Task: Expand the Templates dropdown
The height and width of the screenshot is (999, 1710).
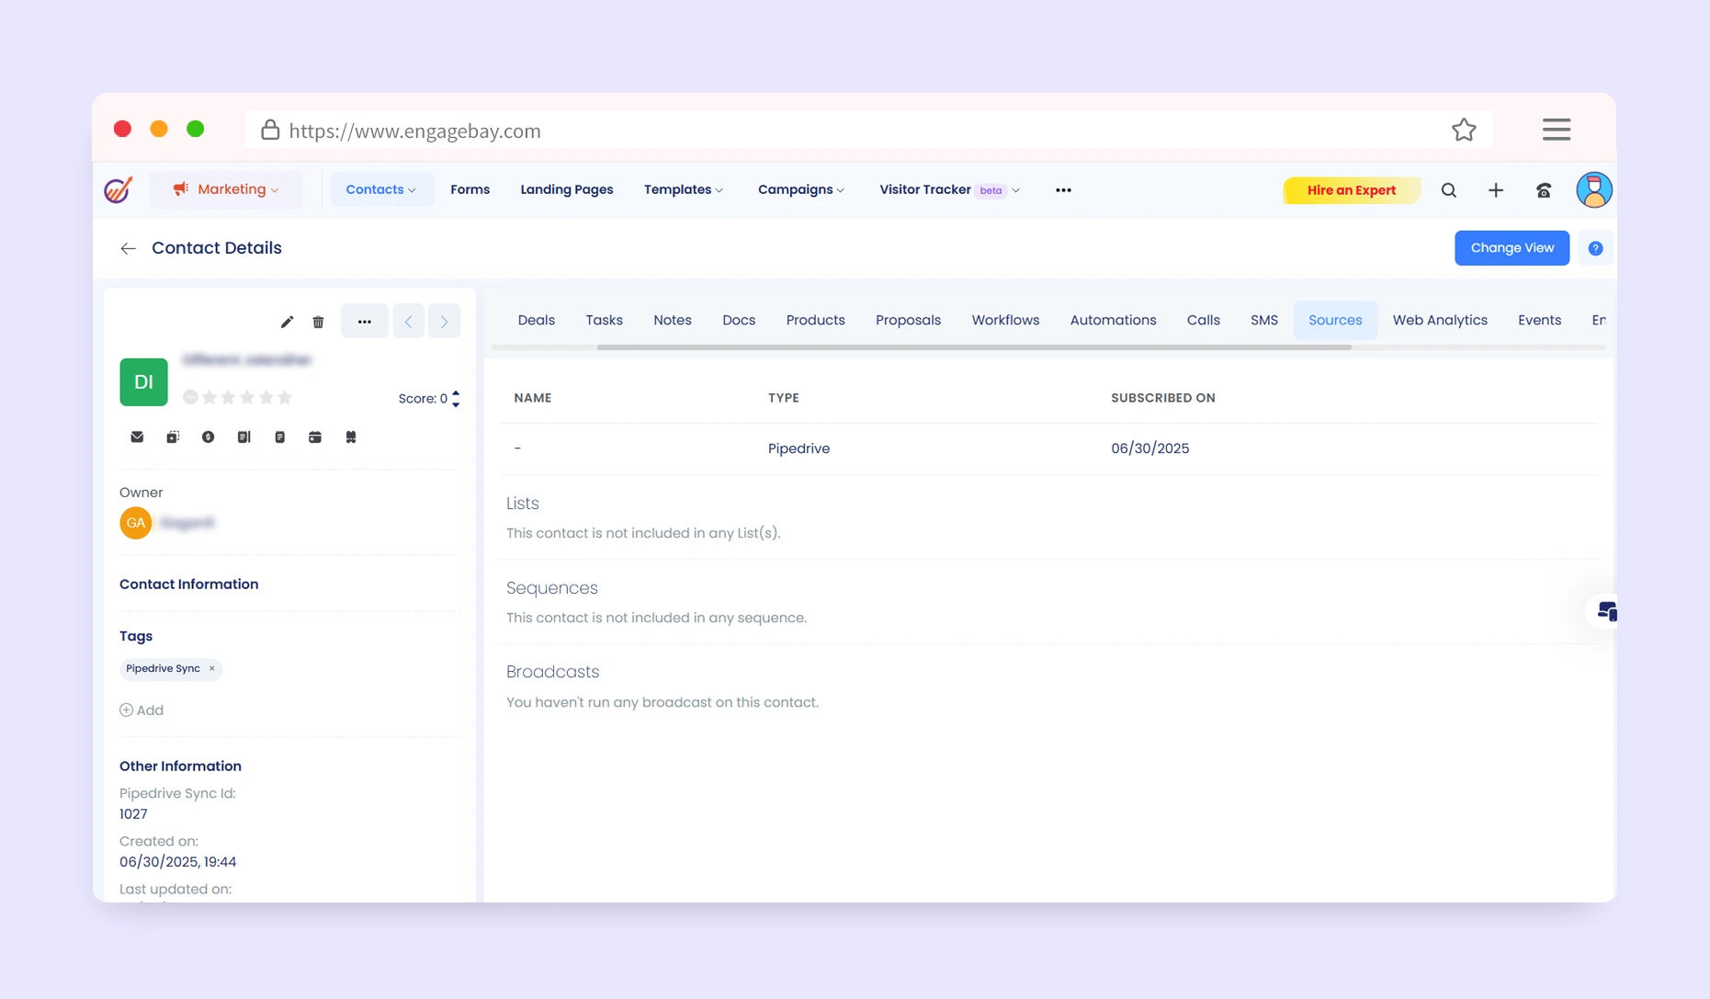Action: pos(684,189)
